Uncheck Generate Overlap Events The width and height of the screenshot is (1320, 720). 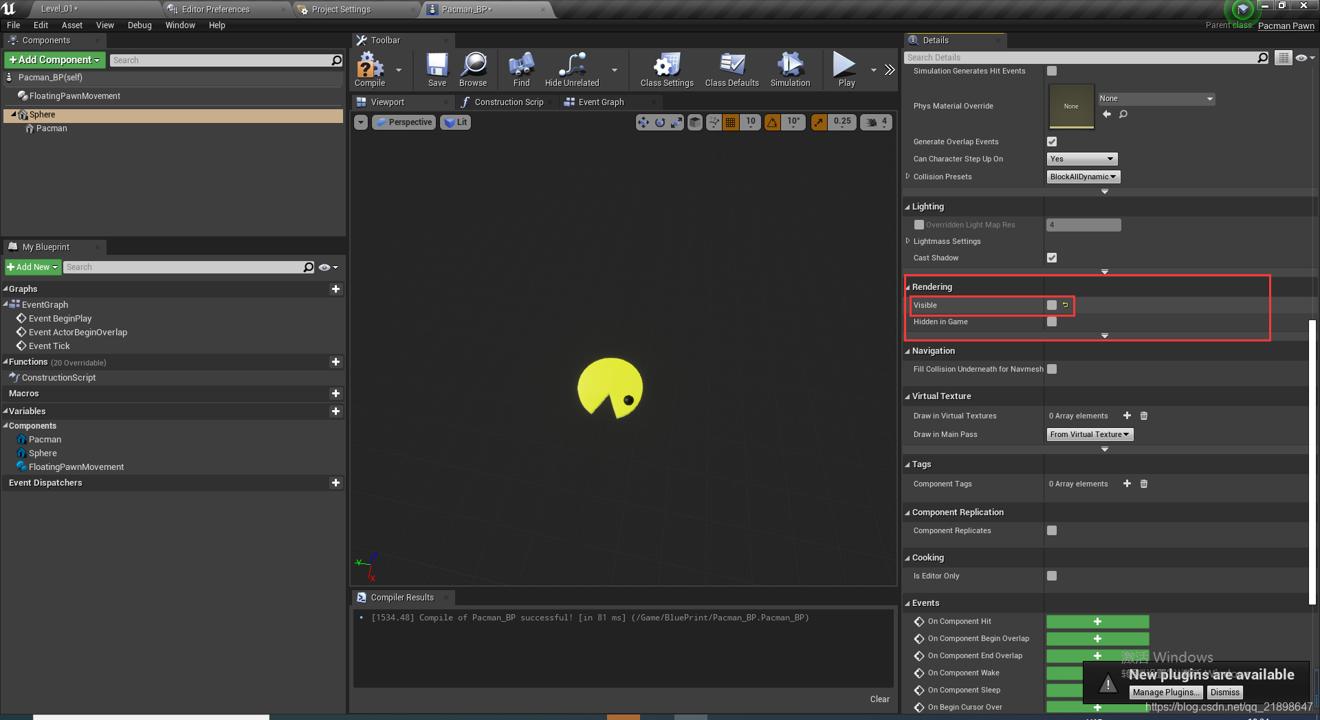tap(1052, 142)
